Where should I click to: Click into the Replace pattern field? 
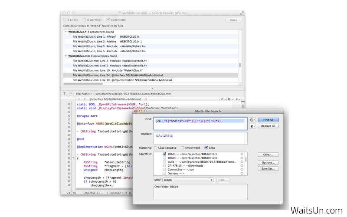click(200, 138)
